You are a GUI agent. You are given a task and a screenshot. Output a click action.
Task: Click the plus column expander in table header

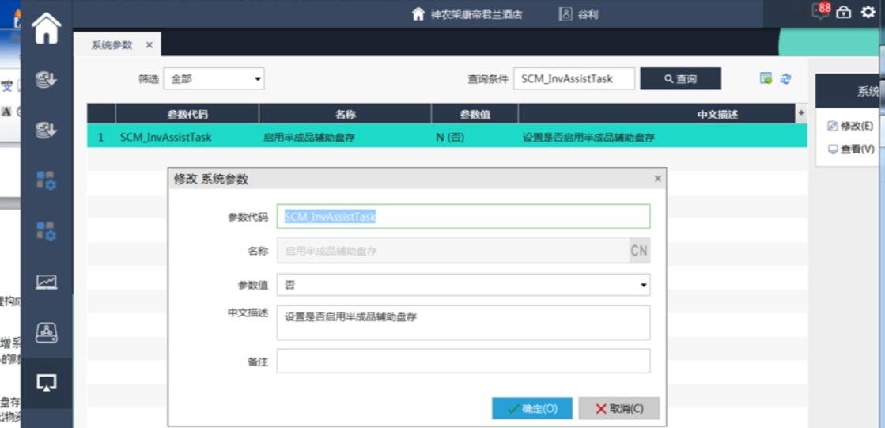800,114
